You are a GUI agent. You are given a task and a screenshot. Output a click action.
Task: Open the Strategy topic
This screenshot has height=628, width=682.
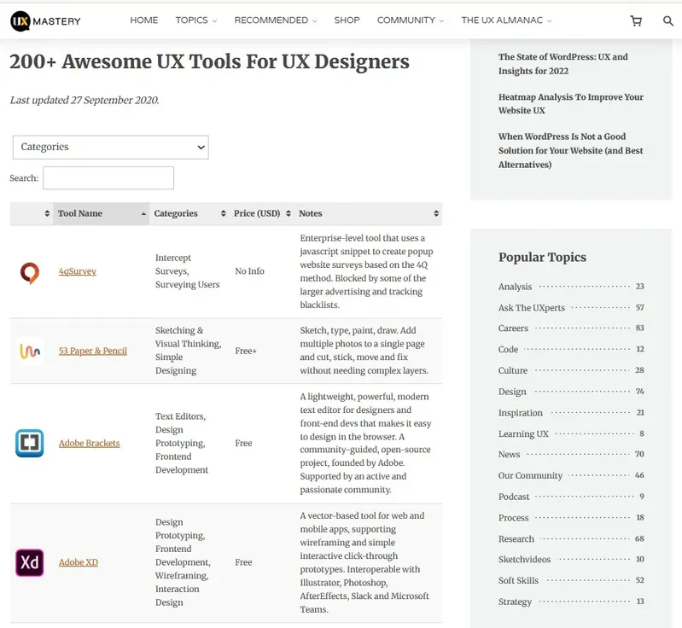pyautogui.click(x=515, y=602)
